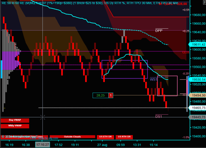Click the 19480,00 price axis label
This screenshot has height=148, width=206.
click(x=199, y=102)
